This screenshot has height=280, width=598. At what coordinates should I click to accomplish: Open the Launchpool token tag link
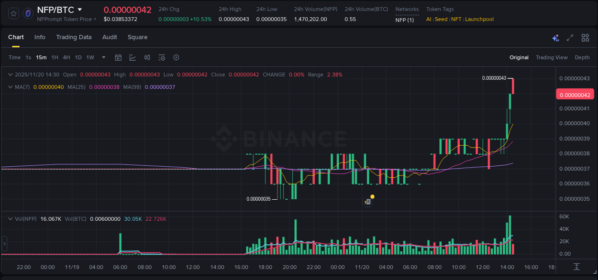[479, 19]
